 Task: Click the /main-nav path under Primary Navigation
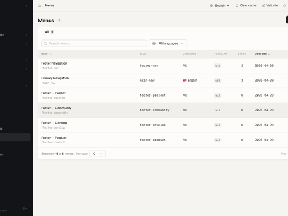click(49, 83)
